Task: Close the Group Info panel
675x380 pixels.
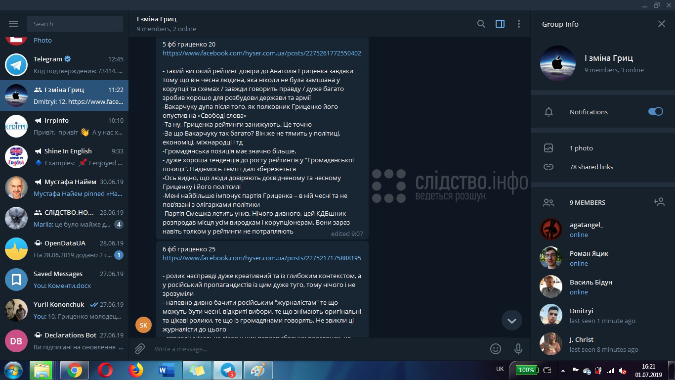Action: [662, 24]
